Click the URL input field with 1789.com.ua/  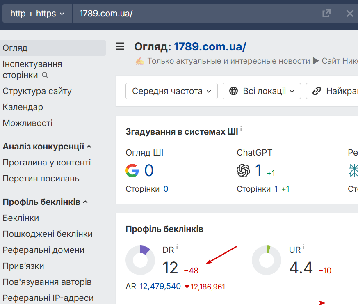(196, 14)
